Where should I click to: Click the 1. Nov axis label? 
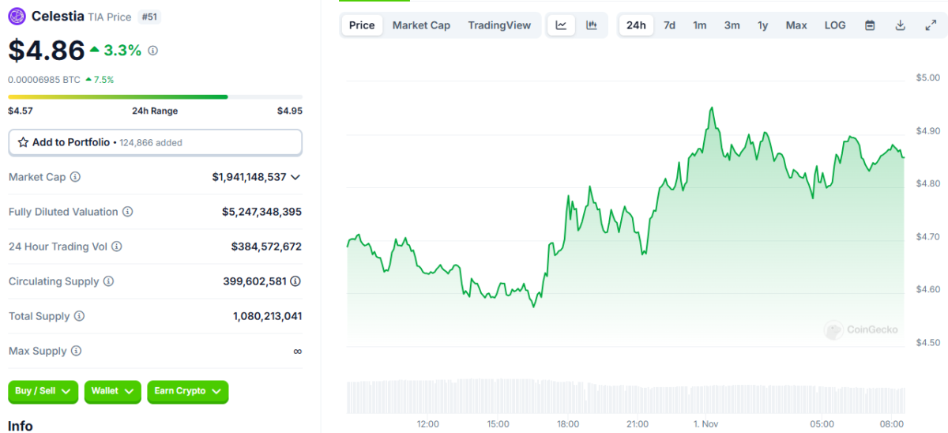[706, 424]
